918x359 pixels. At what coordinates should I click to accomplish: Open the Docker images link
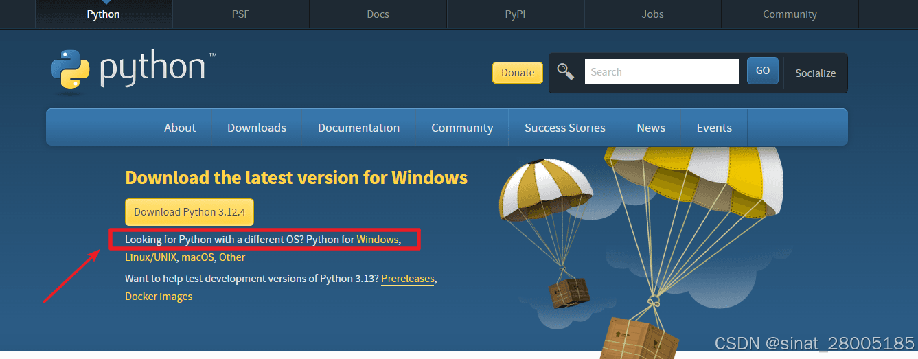159,297
